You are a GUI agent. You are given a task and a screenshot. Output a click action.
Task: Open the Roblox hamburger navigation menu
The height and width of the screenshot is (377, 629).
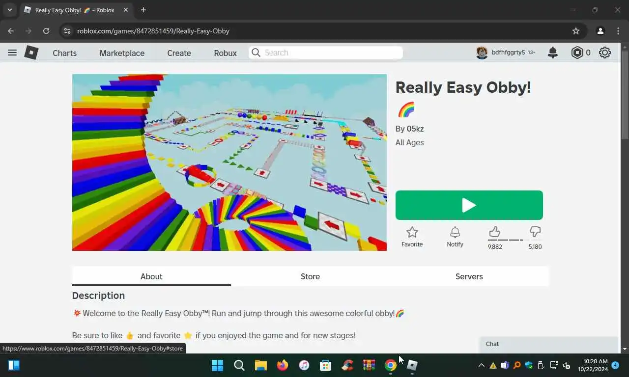[12, 53]
